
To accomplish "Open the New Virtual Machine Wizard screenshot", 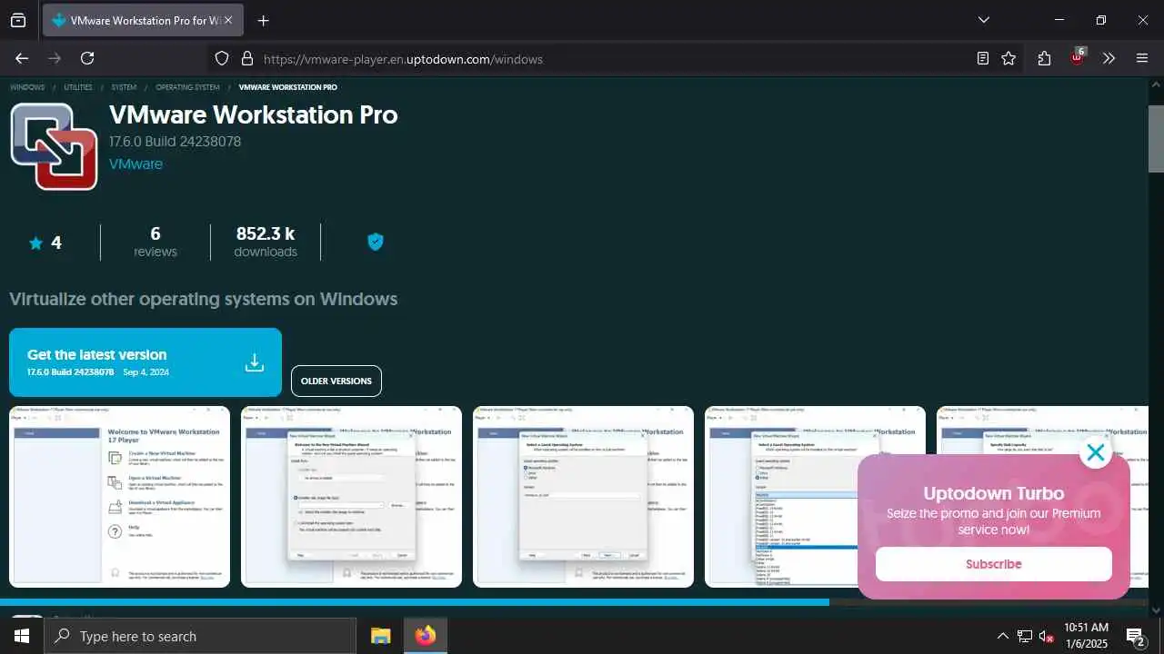I will click(x=351, y=496).
